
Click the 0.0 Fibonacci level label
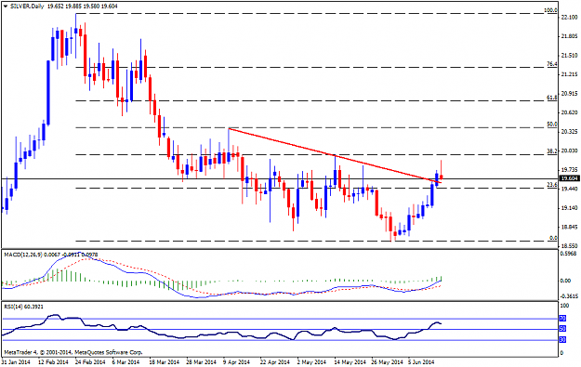tap(553, 238)
